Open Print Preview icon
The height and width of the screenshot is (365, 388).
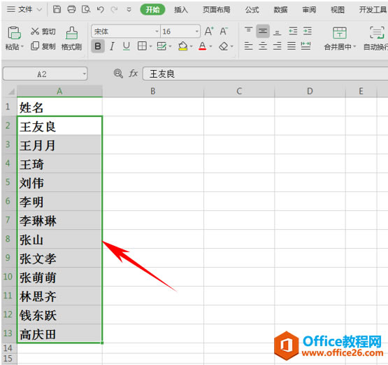pyautogui.click(x=86, y=10)
